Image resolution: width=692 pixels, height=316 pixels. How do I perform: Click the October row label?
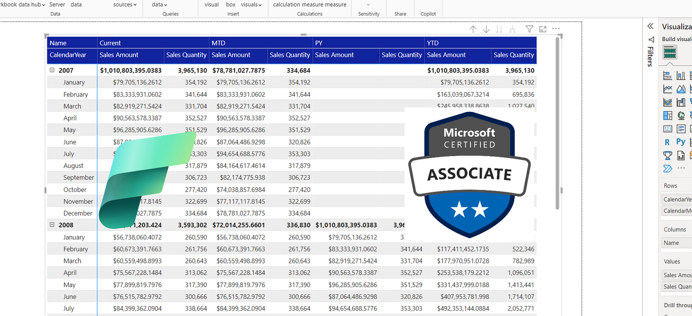coord(75,189)
